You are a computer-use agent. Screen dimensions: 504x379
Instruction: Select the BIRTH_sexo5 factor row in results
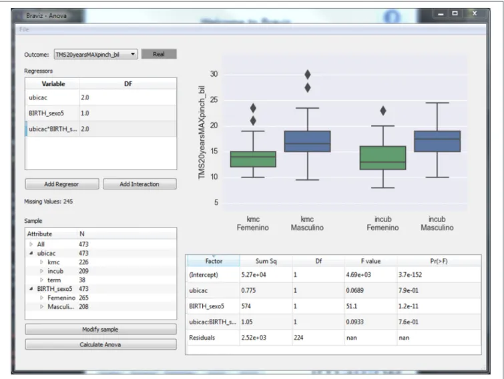[x=334, y=306]
